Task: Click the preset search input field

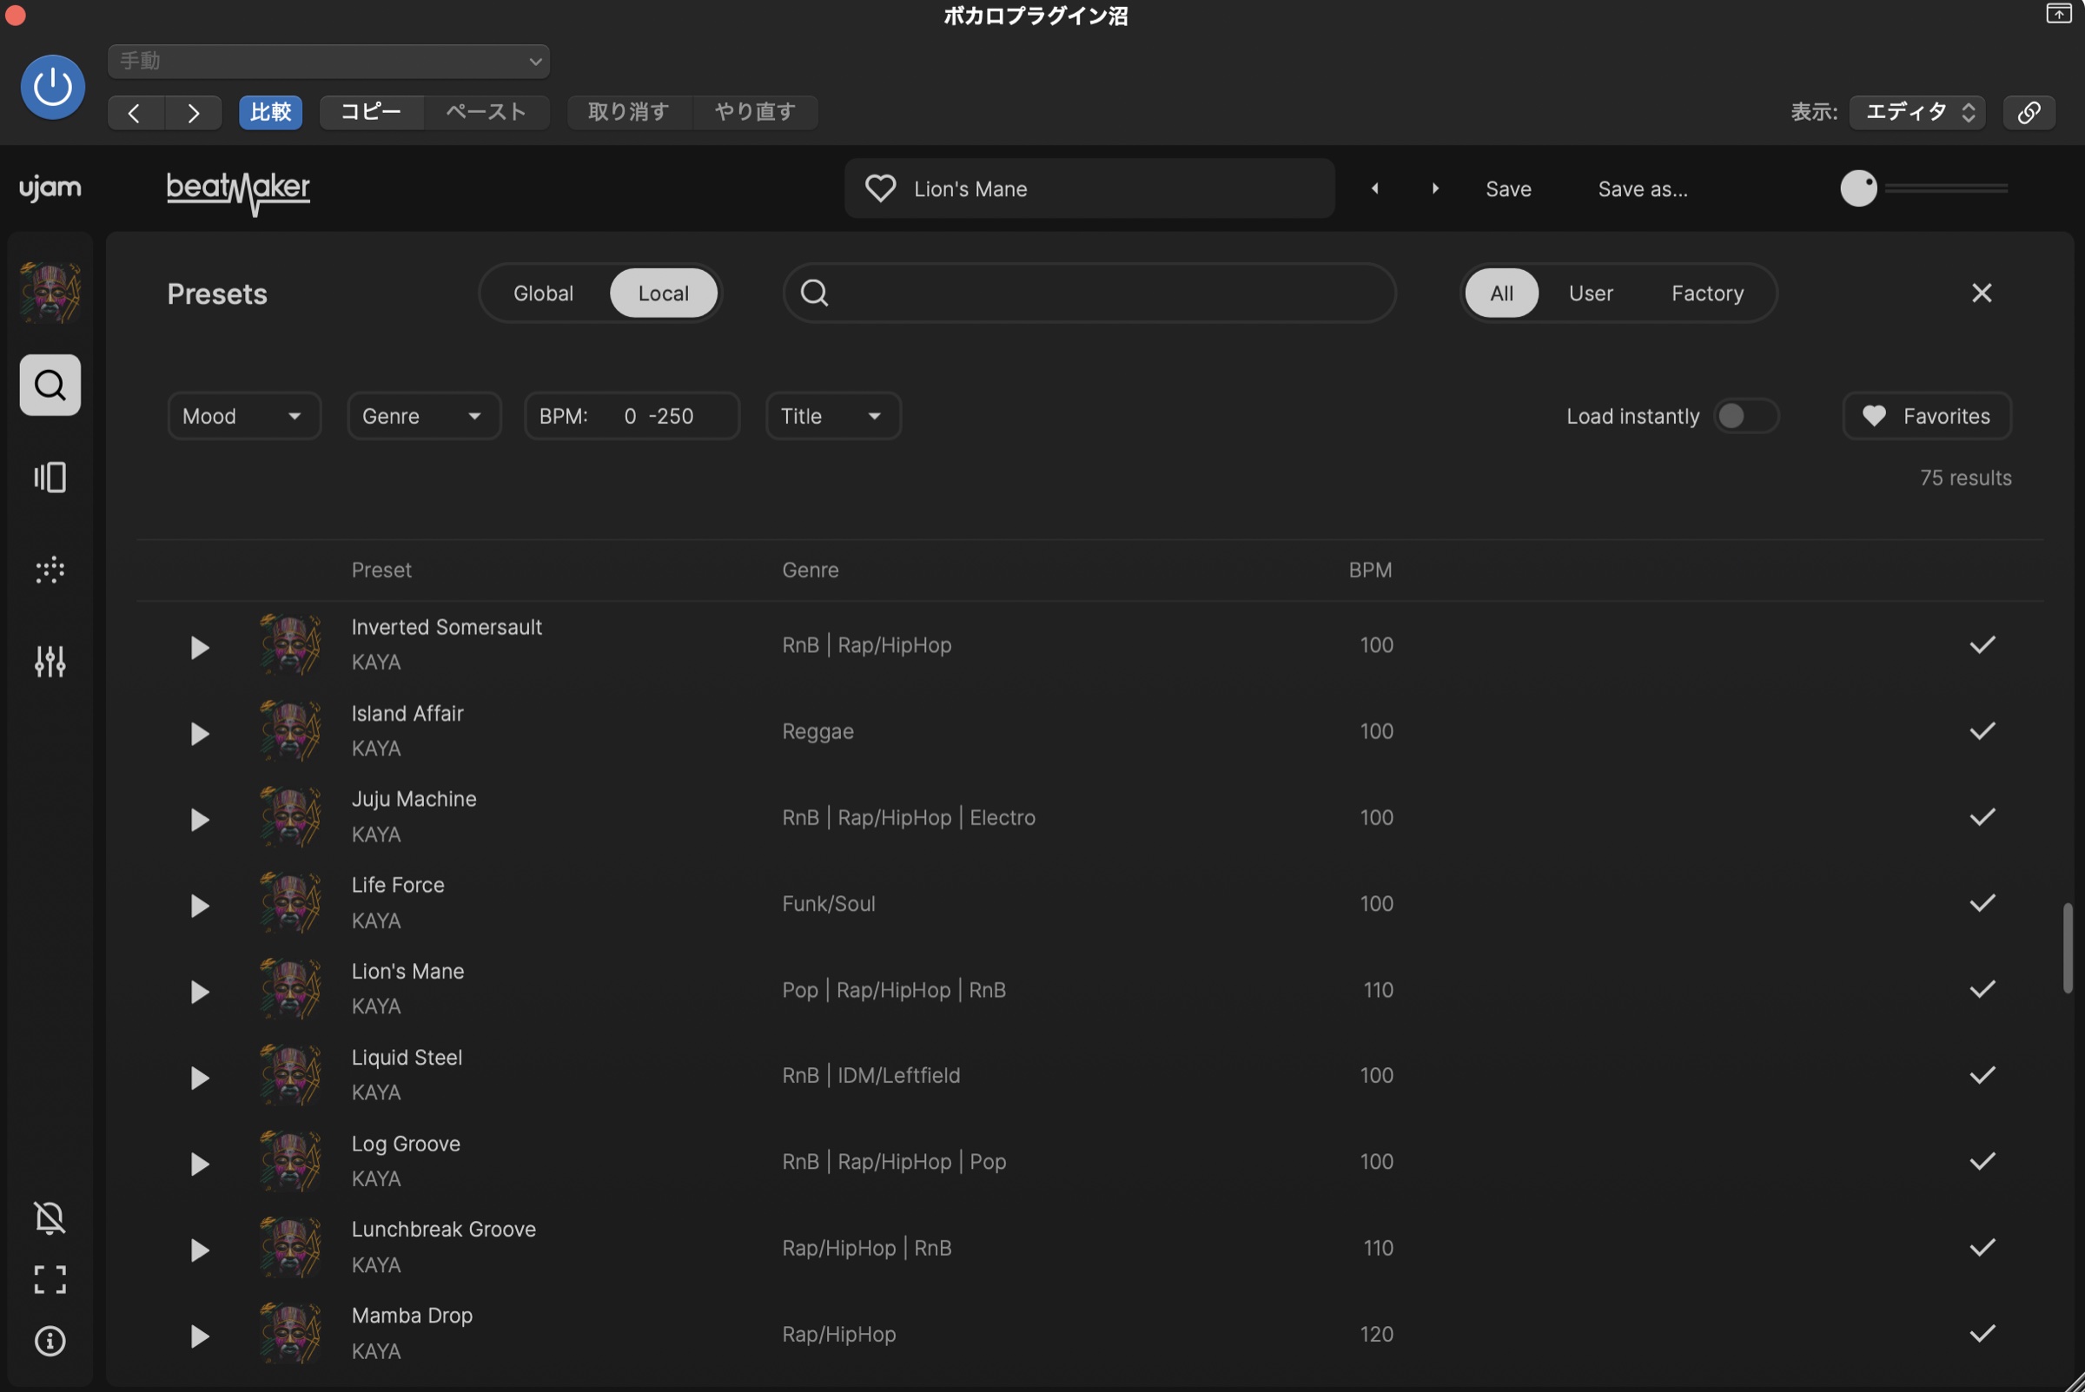Action: click(x=1089, y=293)
